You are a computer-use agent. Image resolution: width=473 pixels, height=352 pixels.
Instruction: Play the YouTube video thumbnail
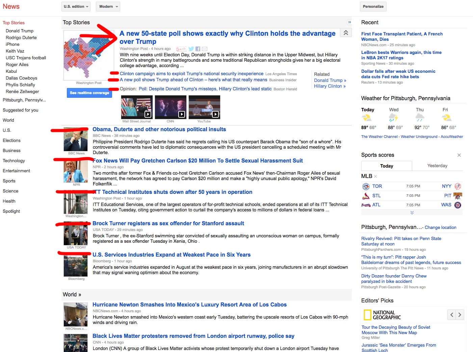204,107
